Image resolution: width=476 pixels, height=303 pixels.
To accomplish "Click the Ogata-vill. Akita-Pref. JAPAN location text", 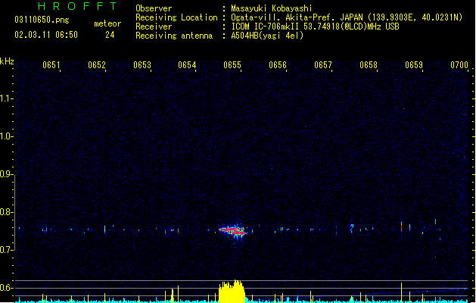I will 347,17.
